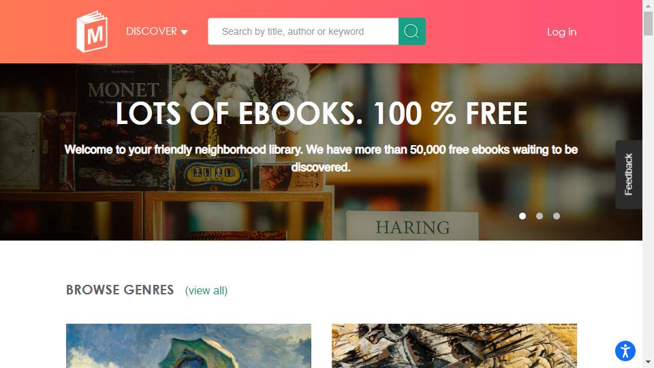Open the Feedback side tab
654x368 pixels.
tap(629, 174)
